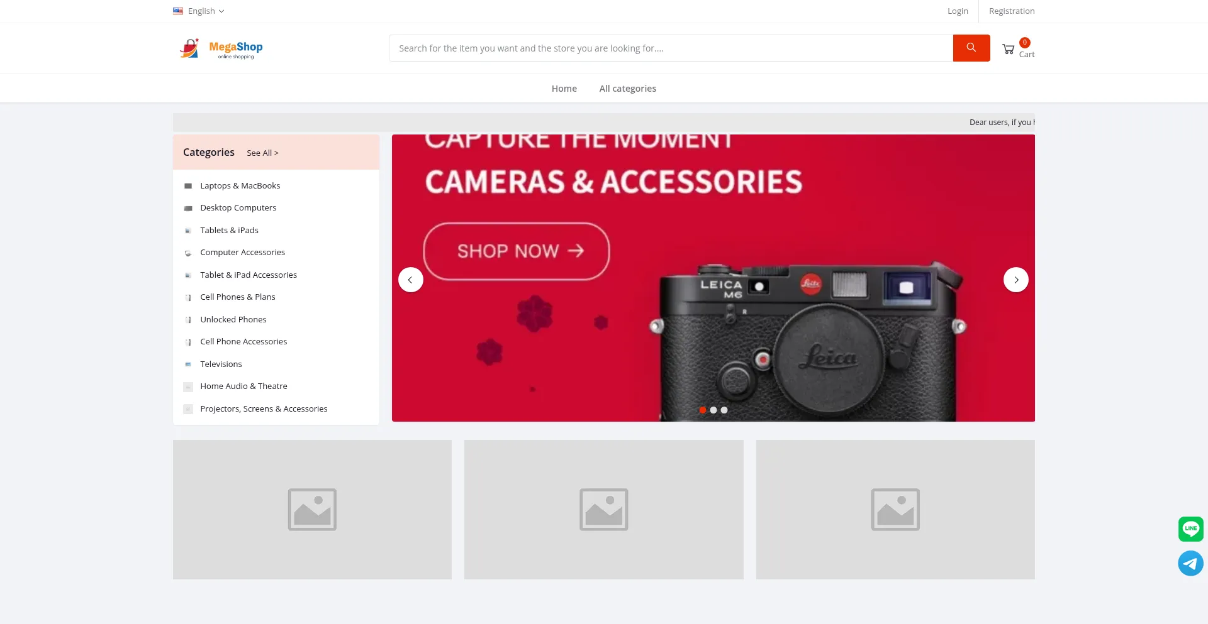Go back with carousel left arrow

(411, 280)
